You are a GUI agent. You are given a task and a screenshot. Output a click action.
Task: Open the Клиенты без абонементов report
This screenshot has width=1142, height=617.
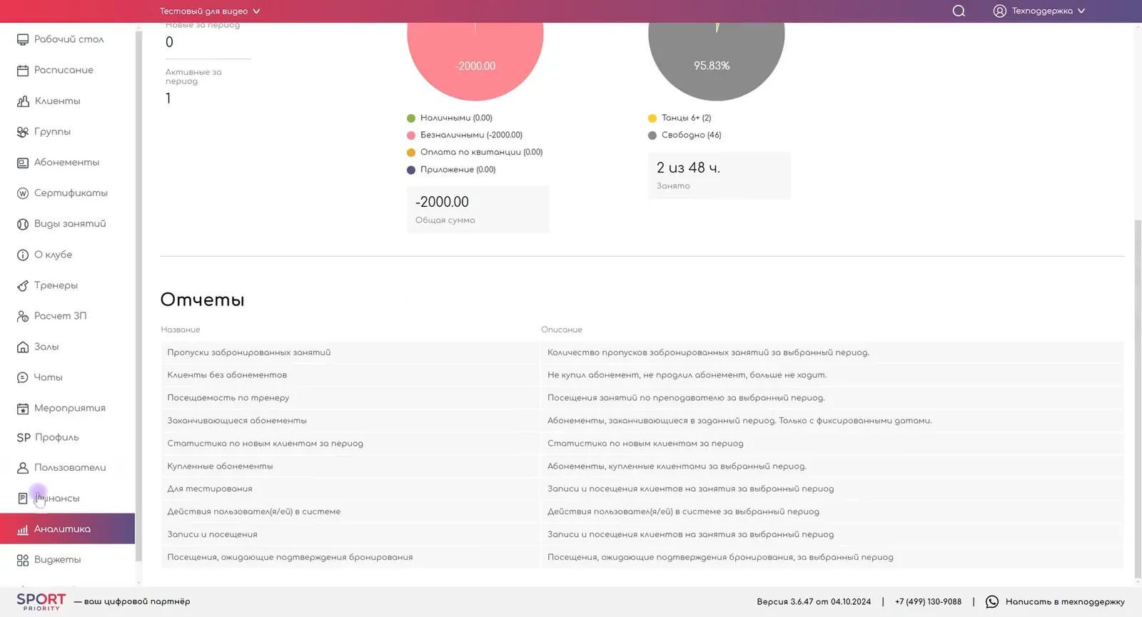click(227, 374)
